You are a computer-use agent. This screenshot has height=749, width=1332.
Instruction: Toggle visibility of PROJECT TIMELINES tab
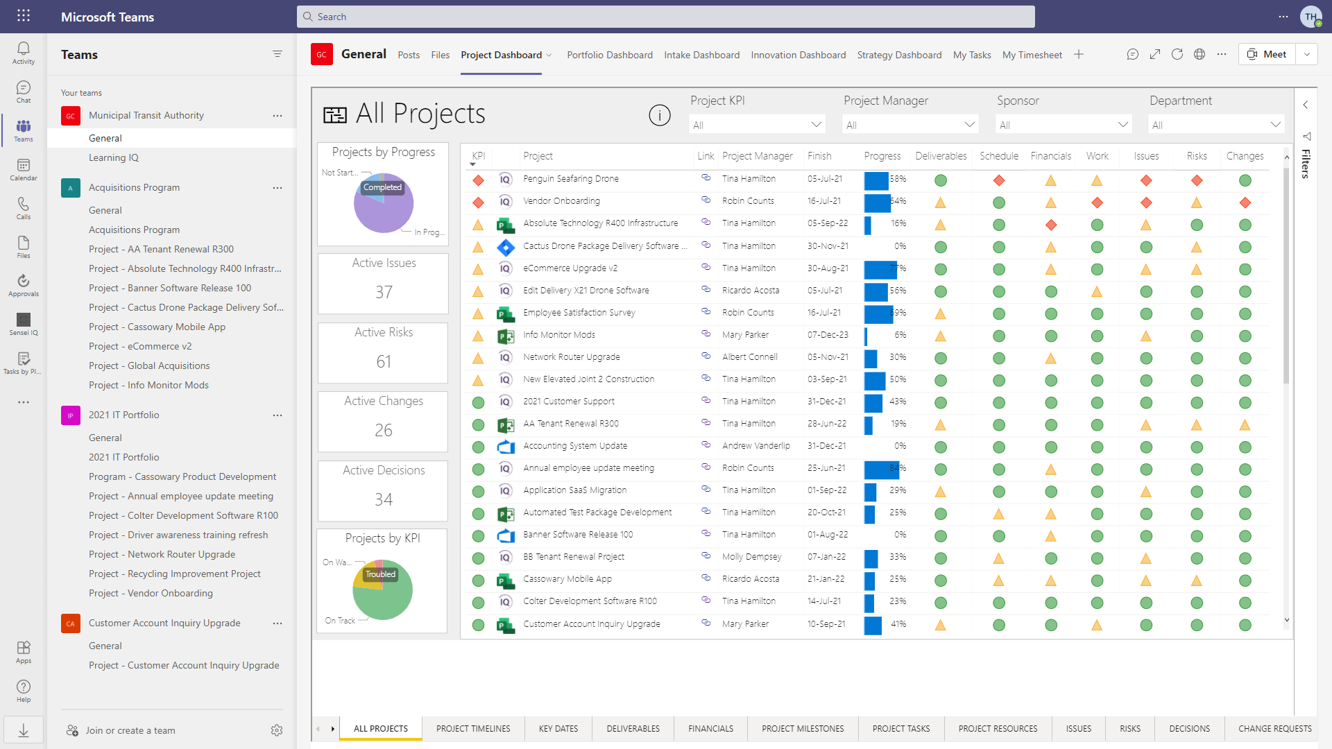pyautogui.click(x=473, y=728)
